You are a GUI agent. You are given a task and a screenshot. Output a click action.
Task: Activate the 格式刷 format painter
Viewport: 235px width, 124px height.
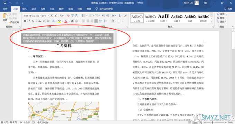pos(14,22)
